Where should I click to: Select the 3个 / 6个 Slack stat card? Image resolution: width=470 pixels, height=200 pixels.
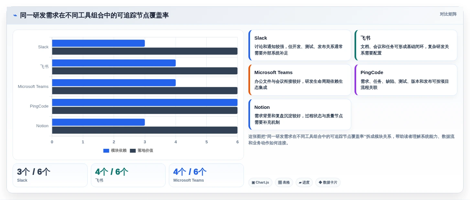(x=50, y=175)
